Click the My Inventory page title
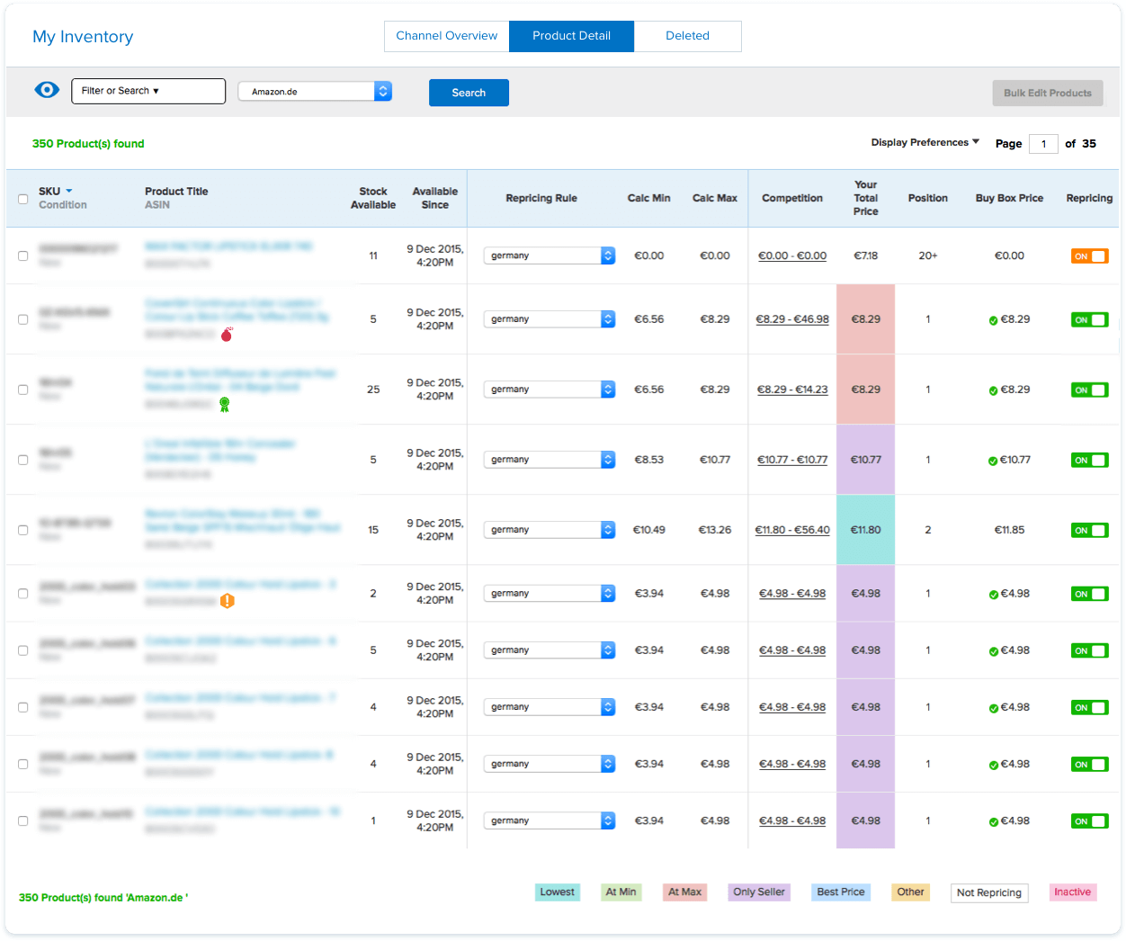The image size is (1126, 941). (x=83, y=37)
